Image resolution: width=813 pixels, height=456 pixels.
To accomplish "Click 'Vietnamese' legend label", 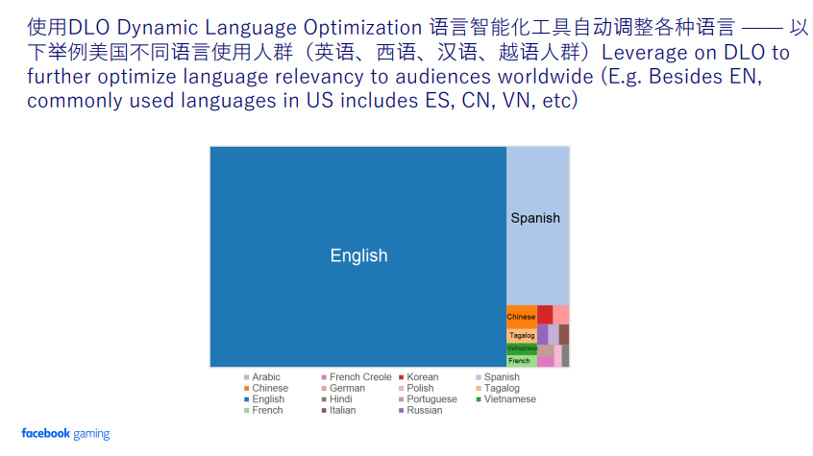I will (510, 399).
